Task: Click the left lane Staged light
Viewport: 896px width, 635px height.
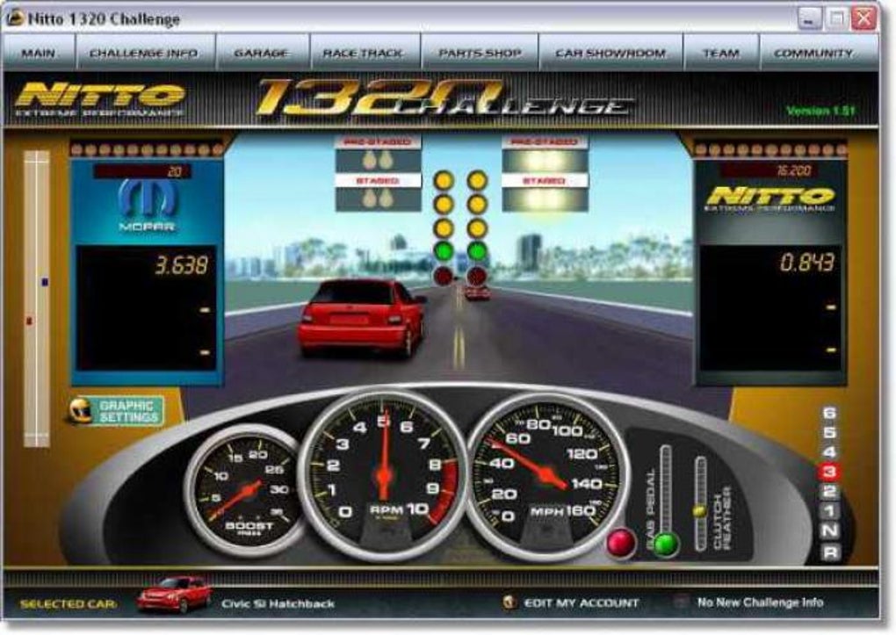Action: coord(379,198)
